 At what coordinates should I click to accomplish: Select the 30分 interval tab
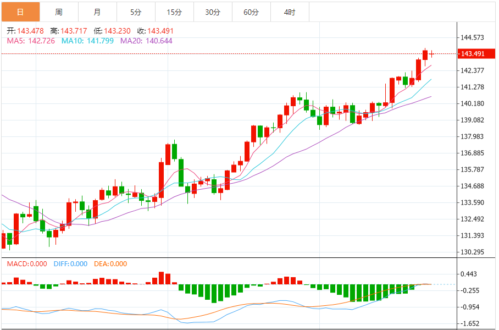point(213,12)
